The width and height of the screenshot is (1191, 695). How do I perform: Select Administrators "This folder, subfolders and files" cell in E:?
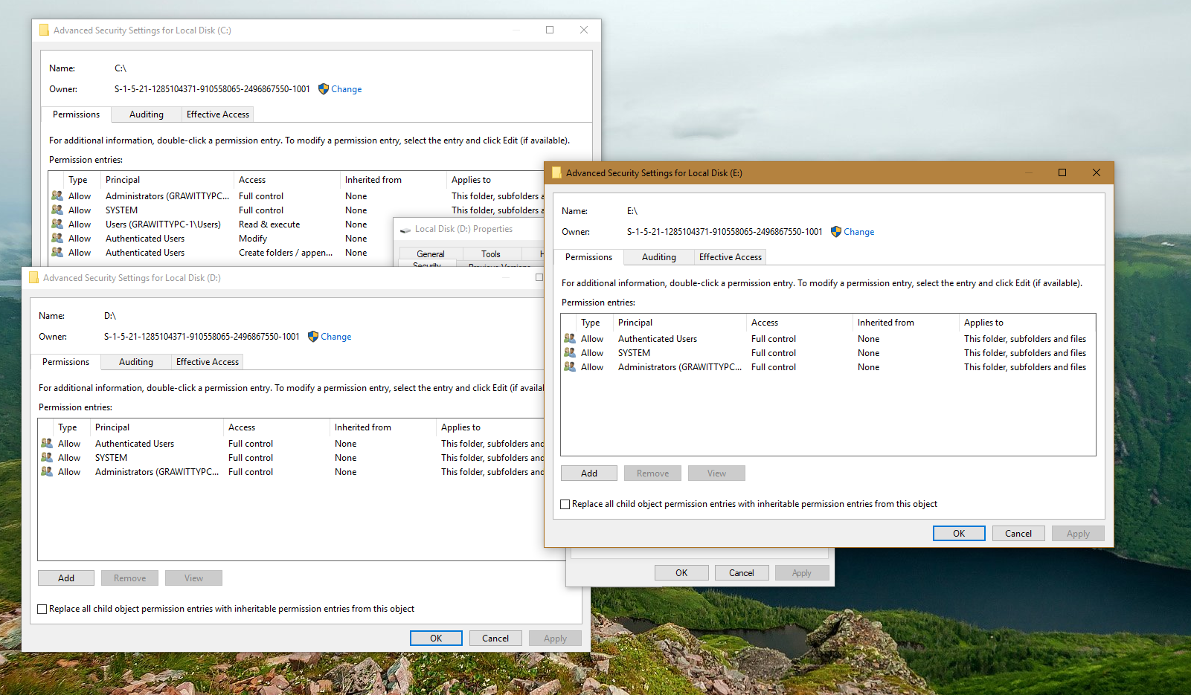click(1025, 367)
